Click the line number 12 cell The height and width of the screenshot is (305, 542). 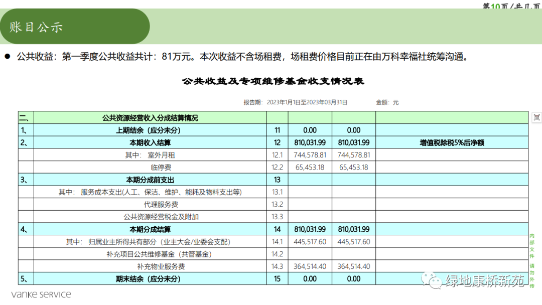pyautogui.click(x=277, y=142)
